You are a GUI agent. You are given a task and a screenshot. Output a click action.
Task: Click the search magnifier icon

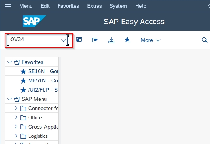click(x=205, y=40)
